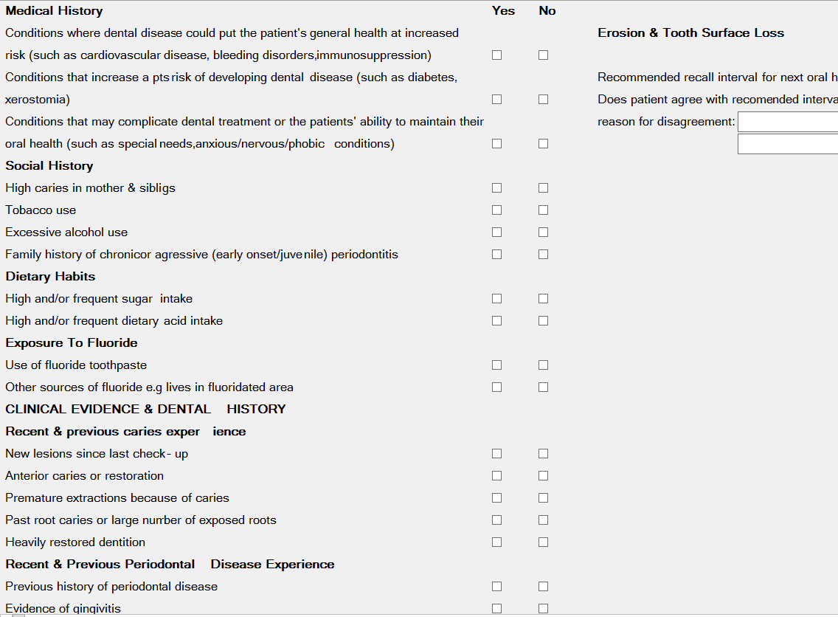Check No for Evidence of gingivitis
This screenshot has height=617, width=838.
[x=544, y=609]
